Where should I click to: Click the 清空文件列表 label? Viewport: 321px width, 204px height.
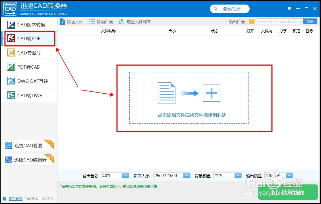138,22
